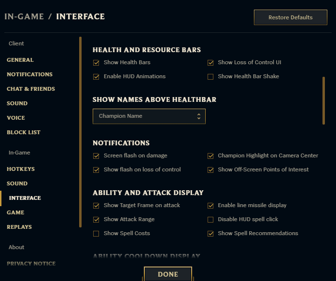The width and height of the screenshot is (336, 281).
Task: Open the Hotkeys settings section
Action: point(21,169)
